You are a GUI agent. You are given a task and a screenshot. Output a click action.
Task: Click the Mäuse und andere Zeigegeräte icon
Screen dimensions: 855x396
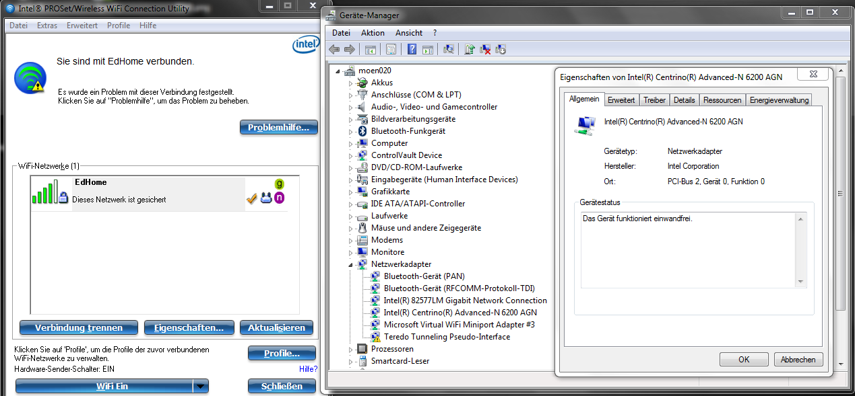click(x=362, y=228)
